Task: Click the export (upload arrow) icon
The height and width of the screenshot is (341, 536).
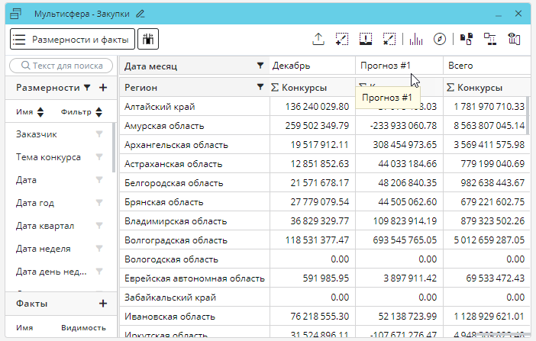Action: point(319,39)
